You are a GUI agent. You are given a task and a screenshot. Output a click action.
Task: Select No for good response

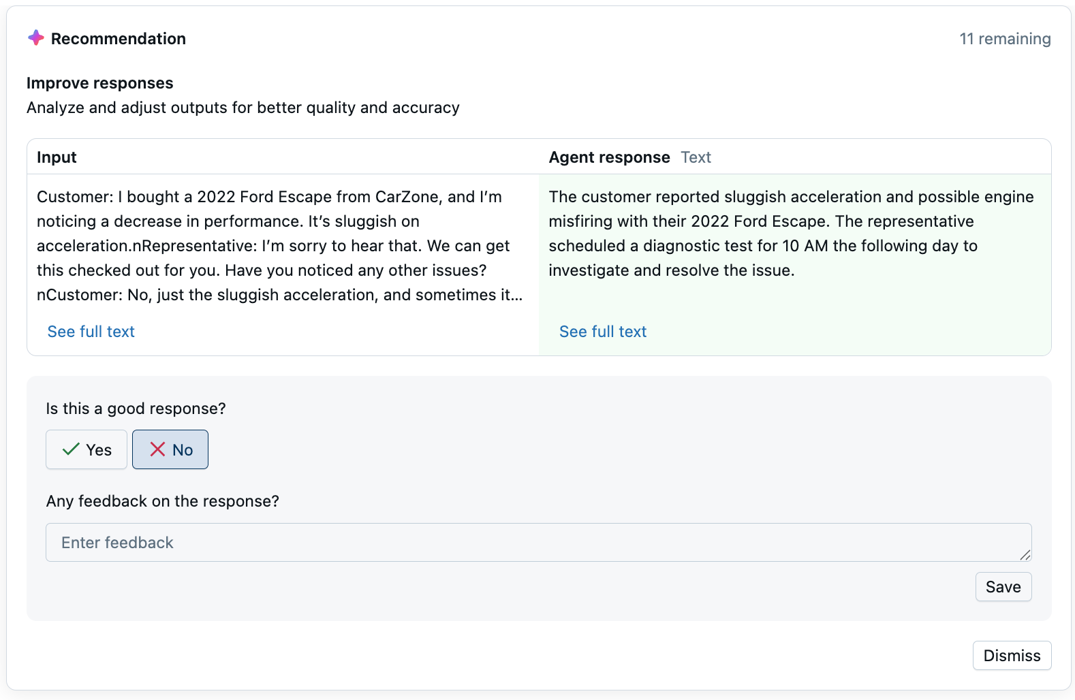tap(170, 449)
